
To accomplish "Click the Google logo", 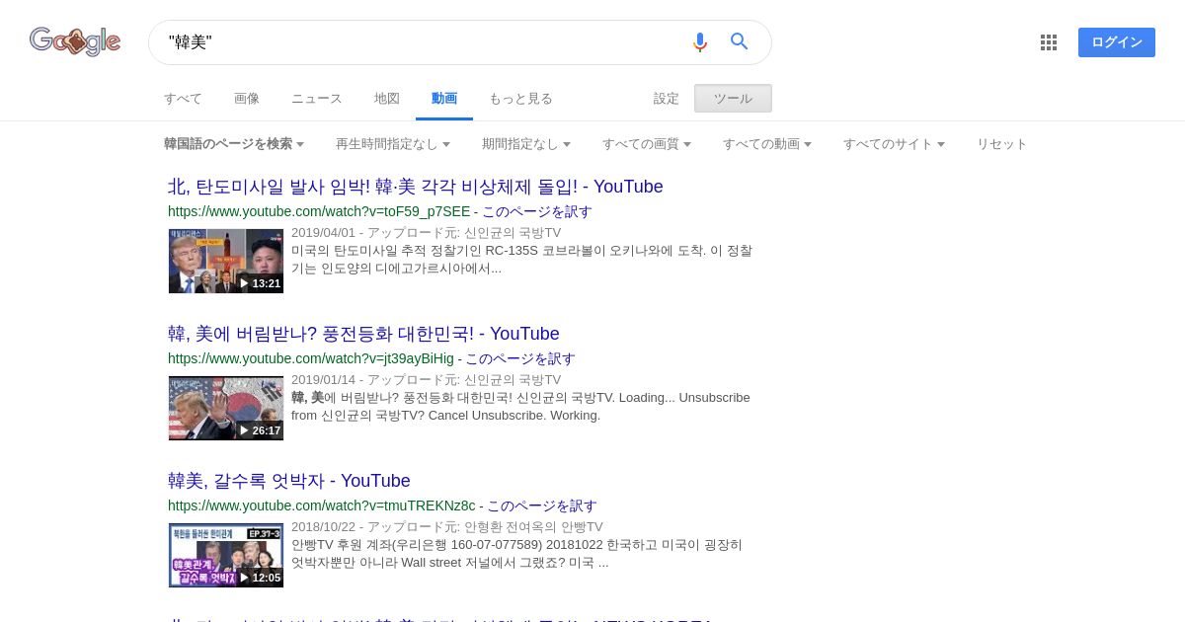I will [x=75, y=41].
